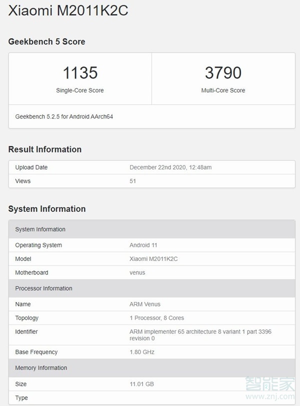Click the memory Size label
300x406 pixels.
(x=20, y=384)
